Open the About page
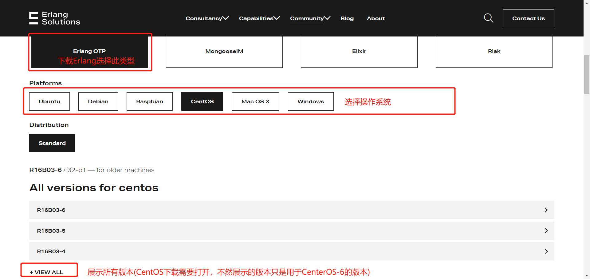Screen dimensions: 590x279 point(376,18)
